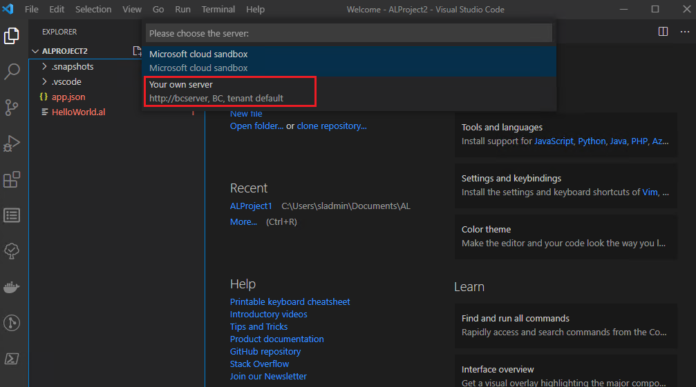
Task: Click the VS Code logo icon
Action: pyautogui.click(x=8, y=9)
